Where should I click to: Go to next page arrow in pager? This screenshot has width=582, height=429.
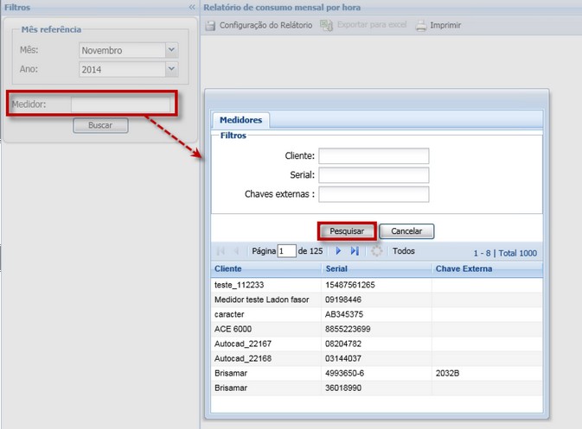tap(339, 251)
